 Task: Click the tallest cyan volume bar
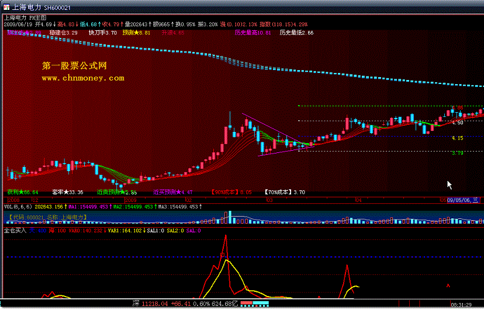tap(230, 217)
